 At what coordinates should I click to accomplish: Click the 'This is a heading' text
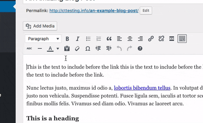[53, 118]
